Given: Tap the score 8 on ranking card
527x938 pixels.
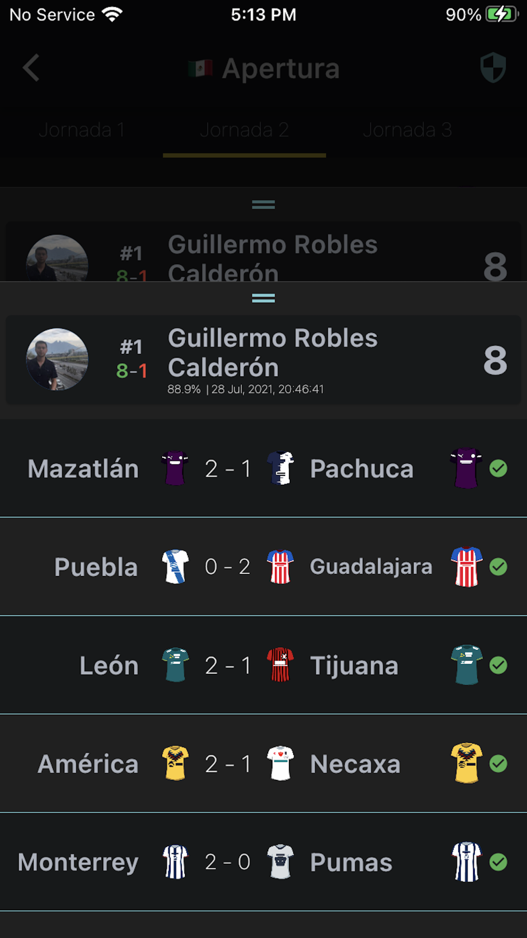Looking at the screenshot, I should [x=495, y=360].
